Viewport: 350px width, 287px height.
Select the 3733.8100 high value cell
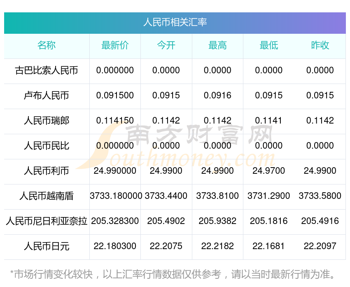(217, 196)
